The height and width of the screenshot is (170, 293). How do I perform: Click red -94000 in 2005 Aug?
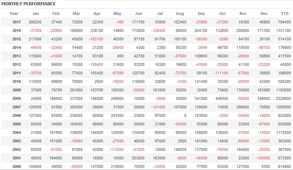coord(180,124)
